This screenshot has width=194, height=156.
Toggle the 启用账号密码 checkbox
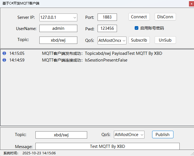[x=136, y=28]
